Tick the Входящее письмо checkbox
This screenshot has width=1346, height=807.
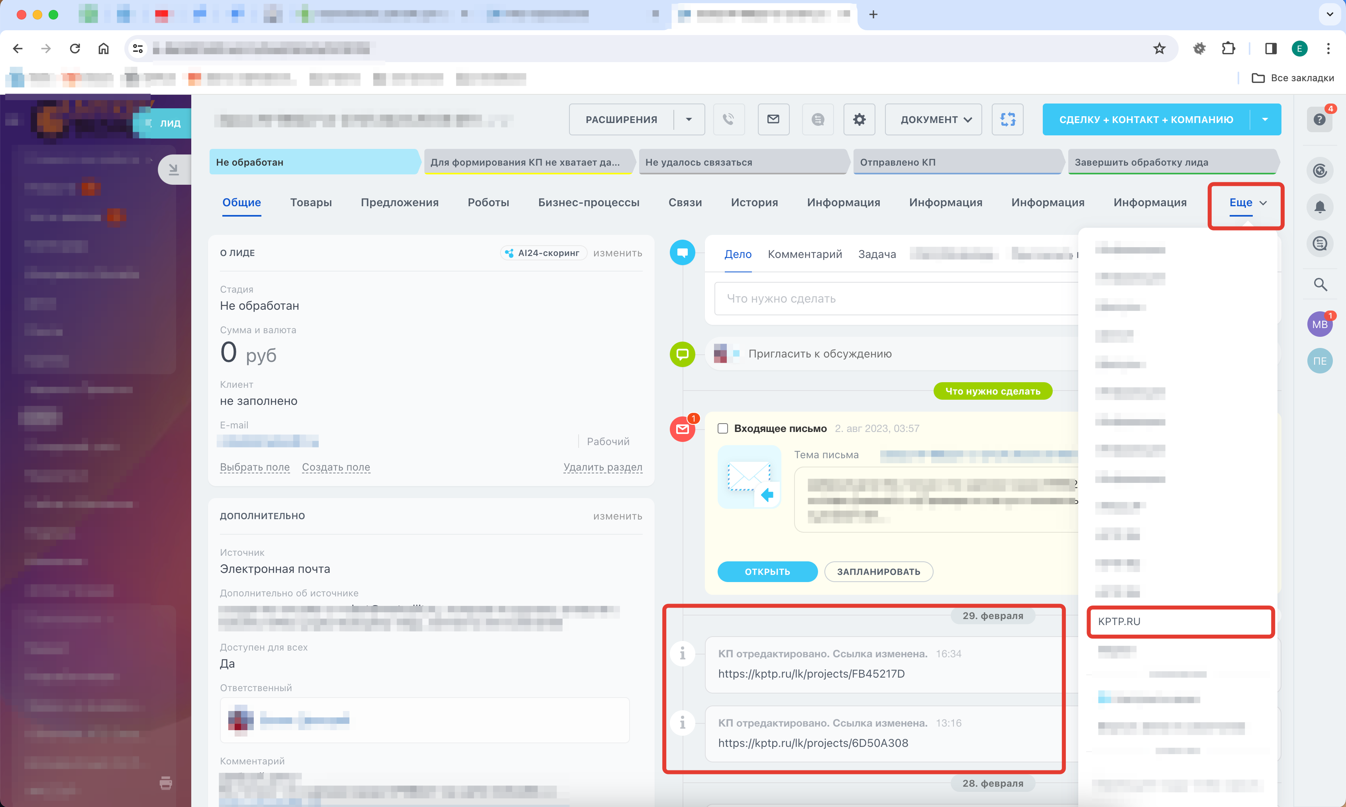722,428
